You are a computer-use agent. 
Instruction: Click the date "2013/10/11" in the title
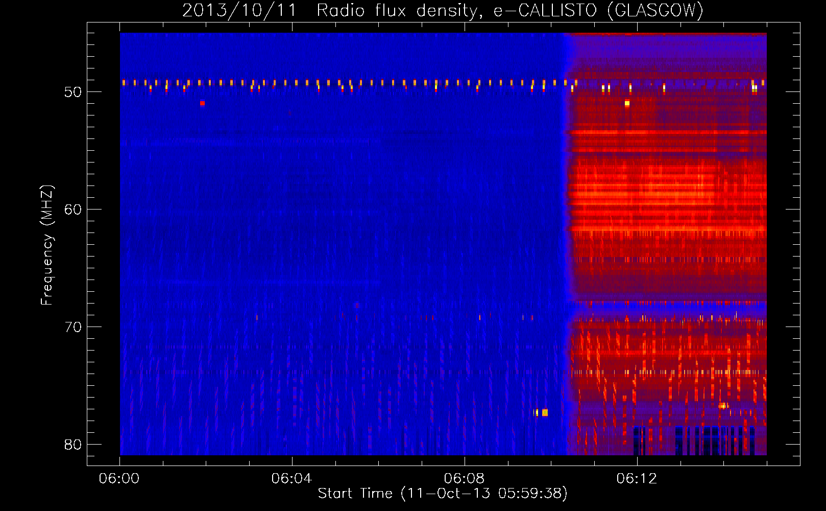(x=239, y=11)
